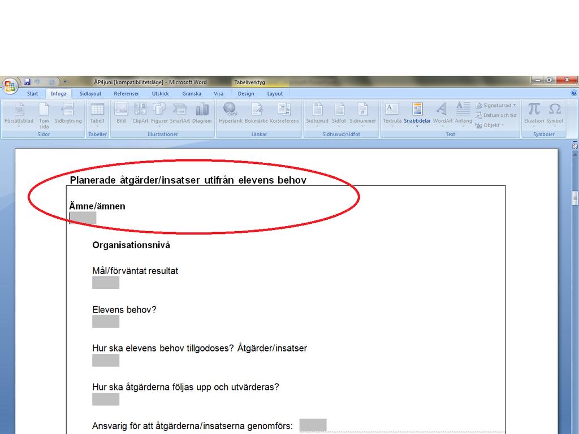Restore down the Word window
This screenshot has height=434, width=579.
tap(550, 80)
